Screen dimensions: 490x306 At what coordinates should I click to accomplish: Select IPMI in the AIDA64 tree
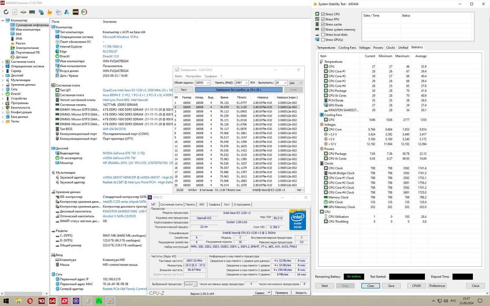[19, 39]
